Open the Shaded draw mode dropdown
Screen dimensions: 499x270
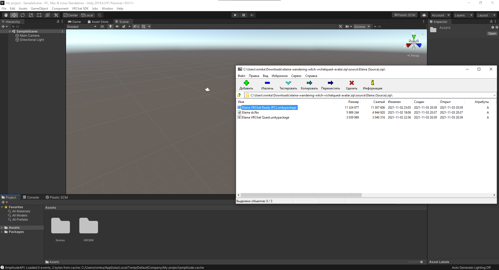(82, 27)
